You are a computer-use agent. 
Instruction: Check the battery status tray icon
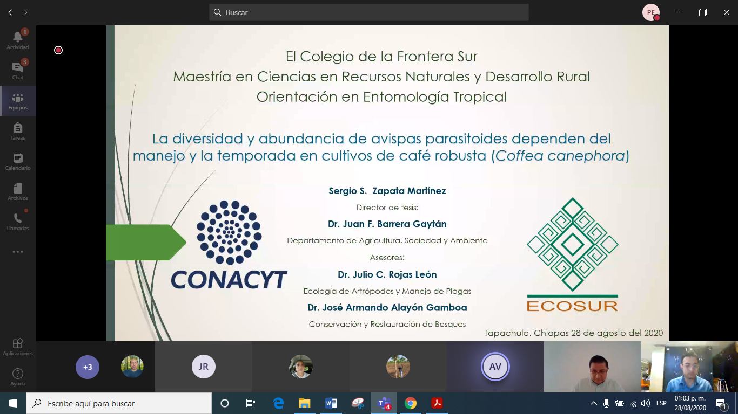pyautogui.click(x=620, y=403)
